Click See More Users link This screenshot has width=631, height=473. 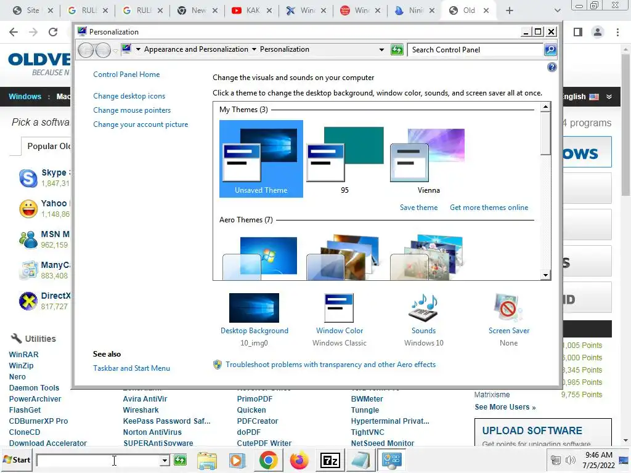[x=505, y=407]
